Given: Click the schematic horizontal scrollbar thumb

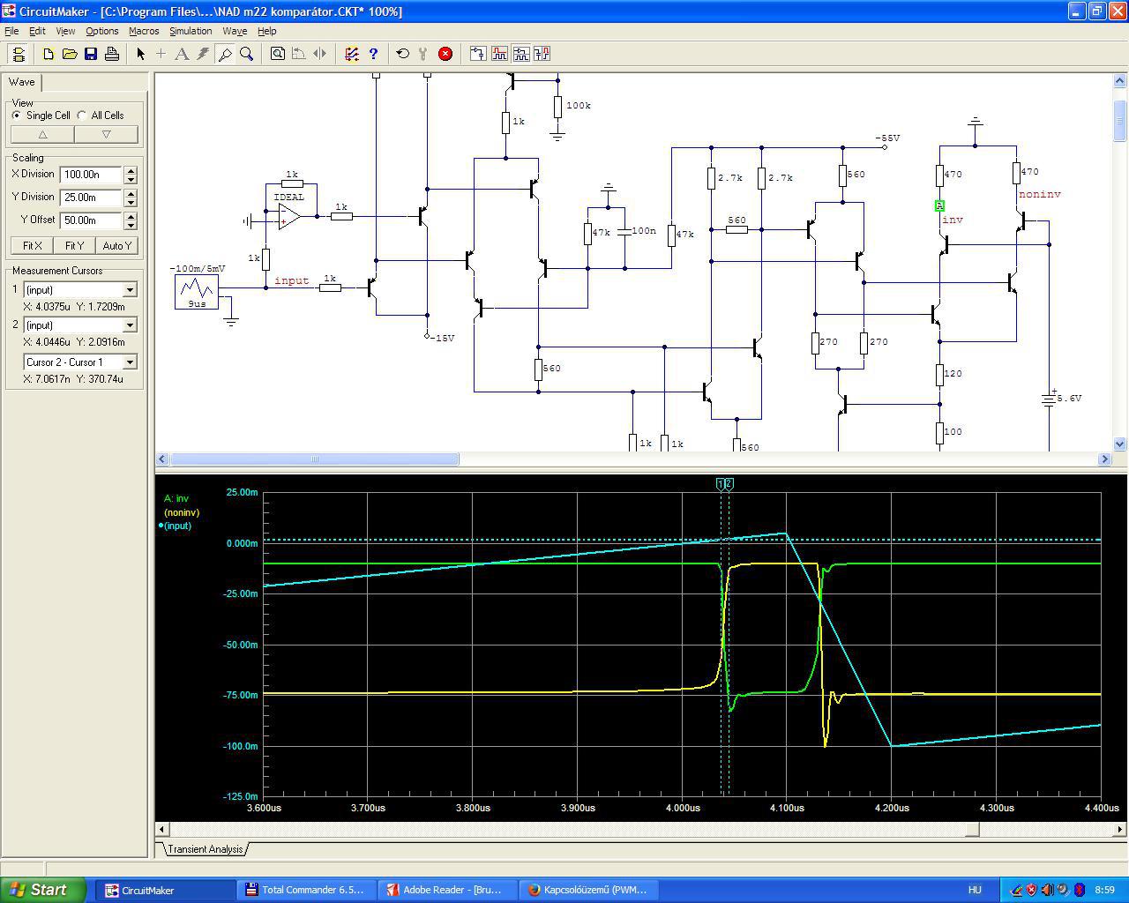Looking at the screenshot, I should point(314,459).
